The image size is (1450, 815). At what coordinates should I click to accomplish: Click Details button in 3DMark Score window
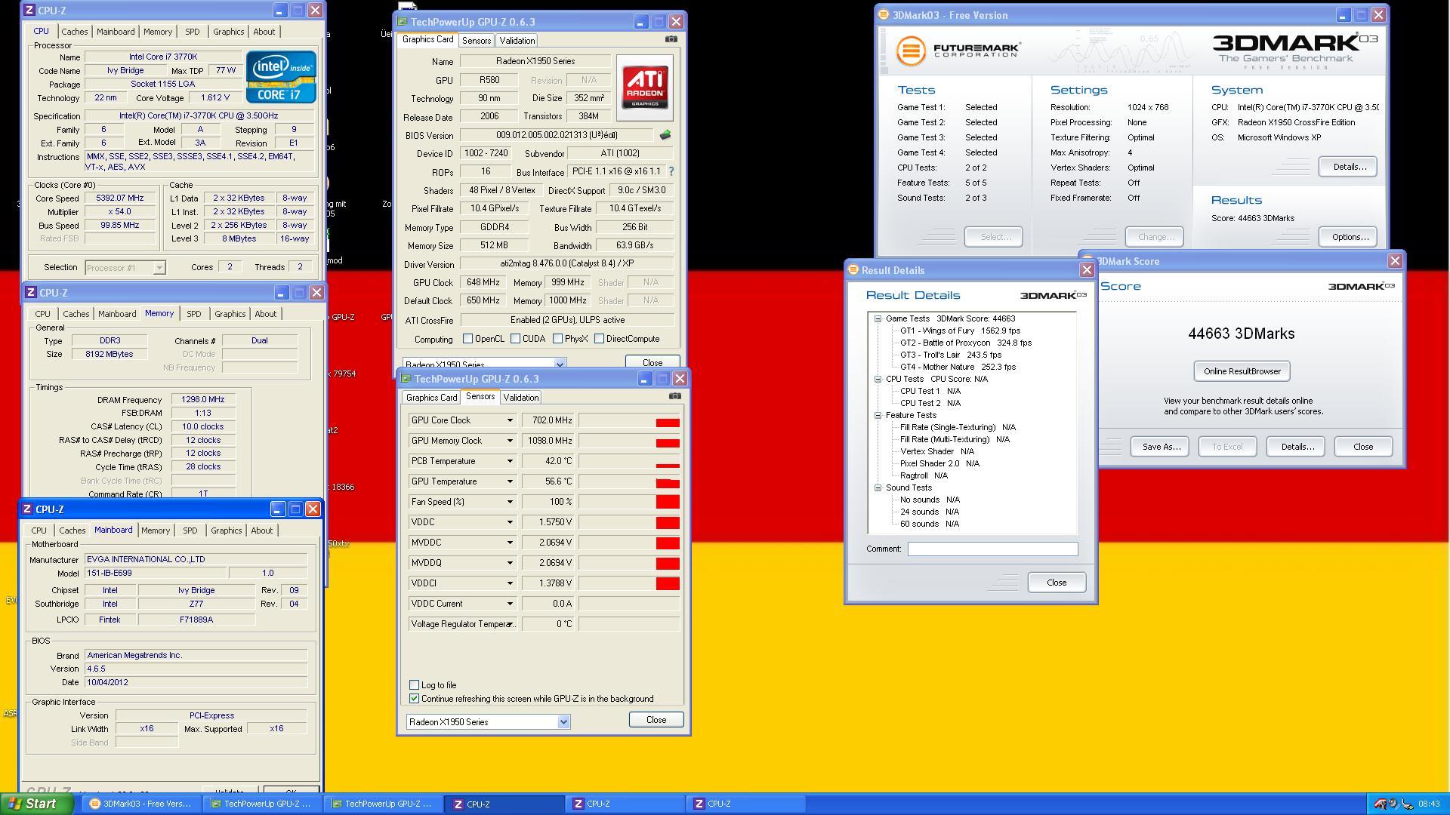click(1297, 447)
